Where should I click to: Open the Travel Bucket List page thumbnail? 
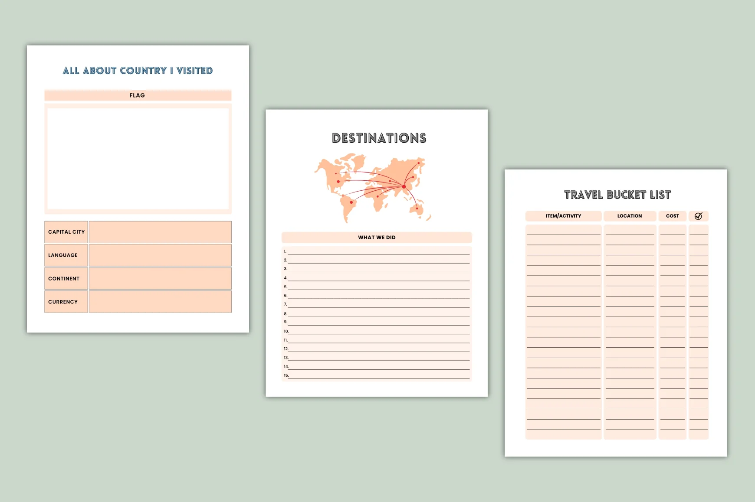coord(616,313)
